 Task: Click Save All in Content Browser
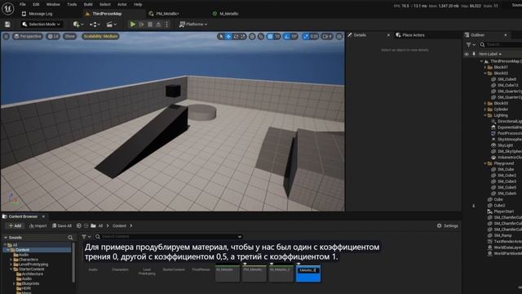62,225
